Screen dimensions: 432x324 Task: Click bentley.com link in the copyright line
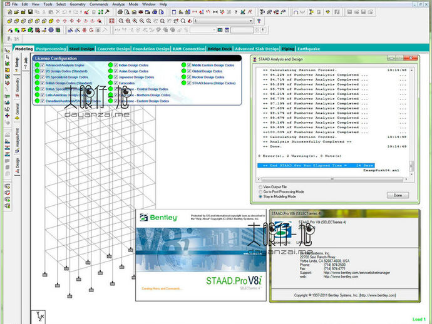tap(378, 295)
